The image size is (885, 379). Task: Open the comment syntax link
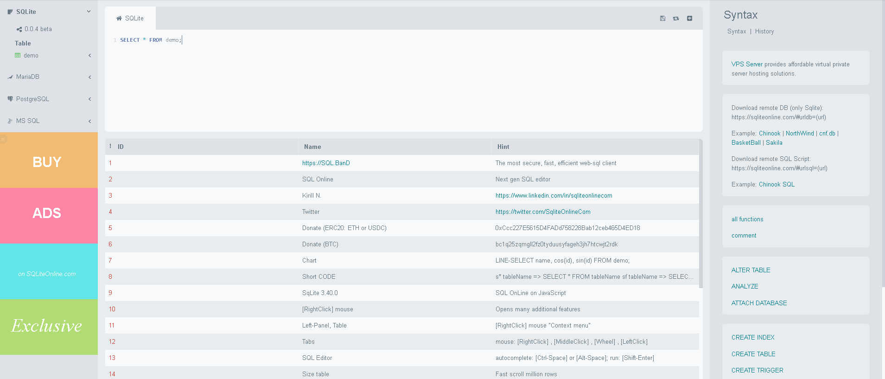(744, 236)
